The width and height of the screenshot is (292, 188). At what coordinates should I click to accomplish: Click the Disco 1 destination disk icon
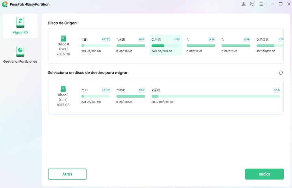tap(63, 89)
